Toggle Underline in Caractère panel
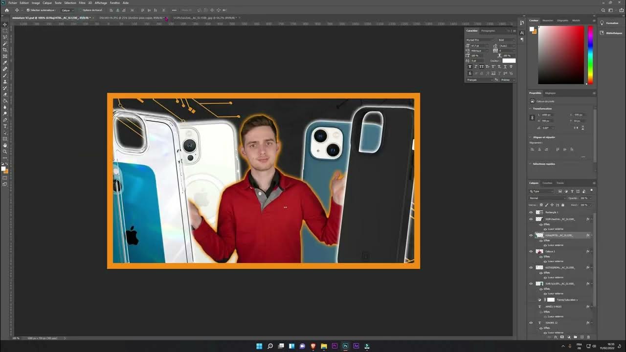The width and height of the screenshot is (626, 352). click(505, 66)
